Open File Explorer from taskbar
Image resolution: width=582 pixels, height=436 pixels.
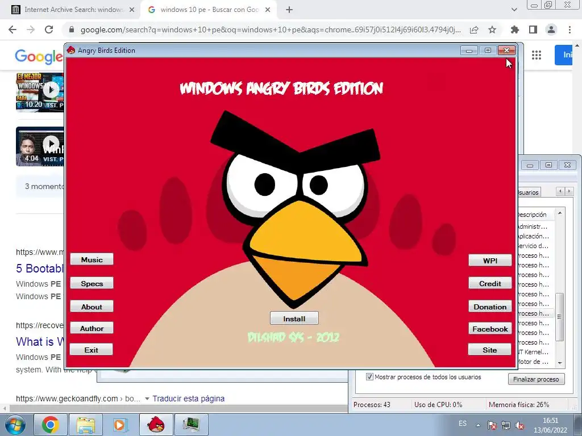(86, 425)
